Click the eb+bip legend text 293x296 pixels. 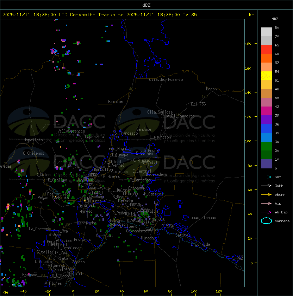point(281,212)
